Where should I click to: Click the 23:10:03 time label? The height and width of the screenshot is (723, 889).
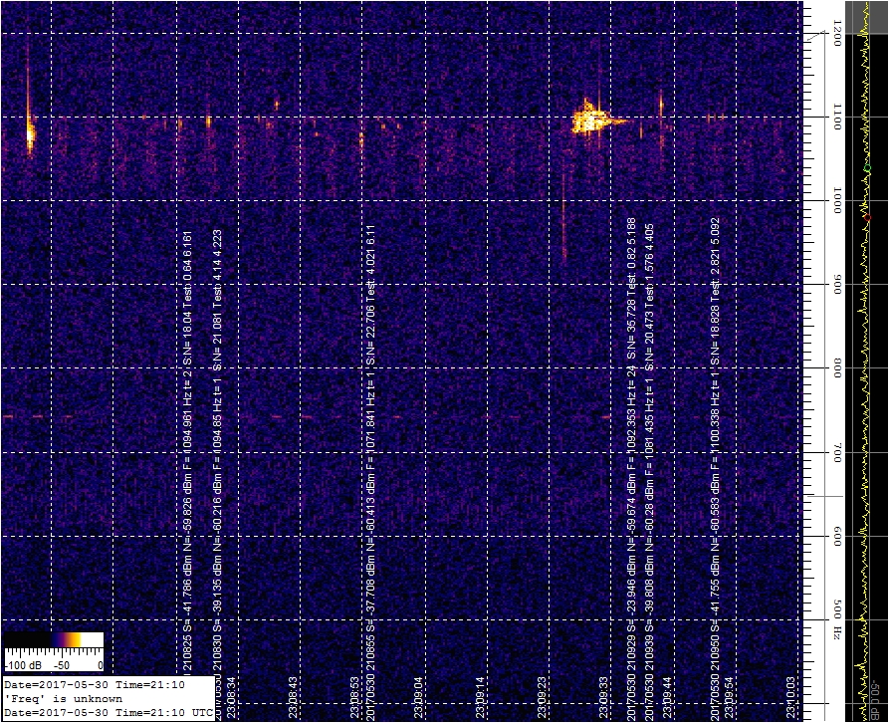tap(790, 697)
